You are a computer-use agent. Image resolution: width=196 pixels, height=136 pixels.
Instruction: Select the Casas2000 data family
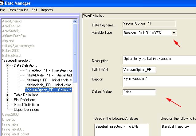[10, 115]
